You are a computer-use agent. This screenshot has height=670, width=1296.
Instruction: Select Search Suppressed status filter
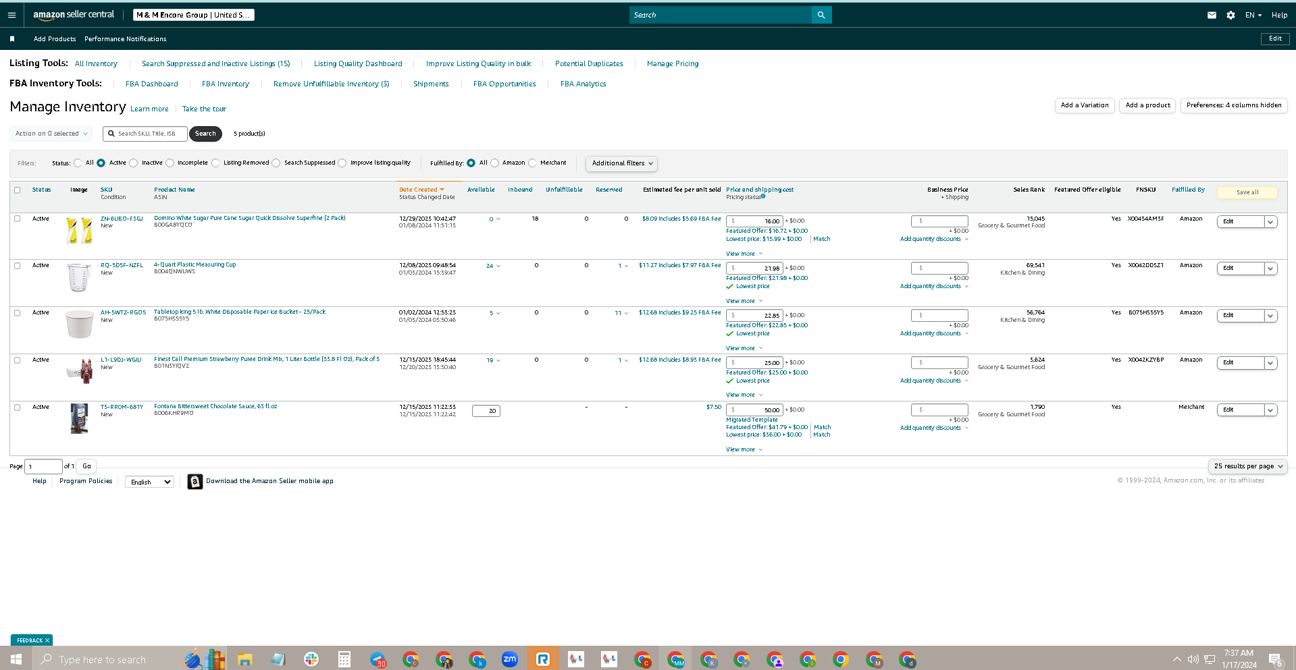pos(276,163)
